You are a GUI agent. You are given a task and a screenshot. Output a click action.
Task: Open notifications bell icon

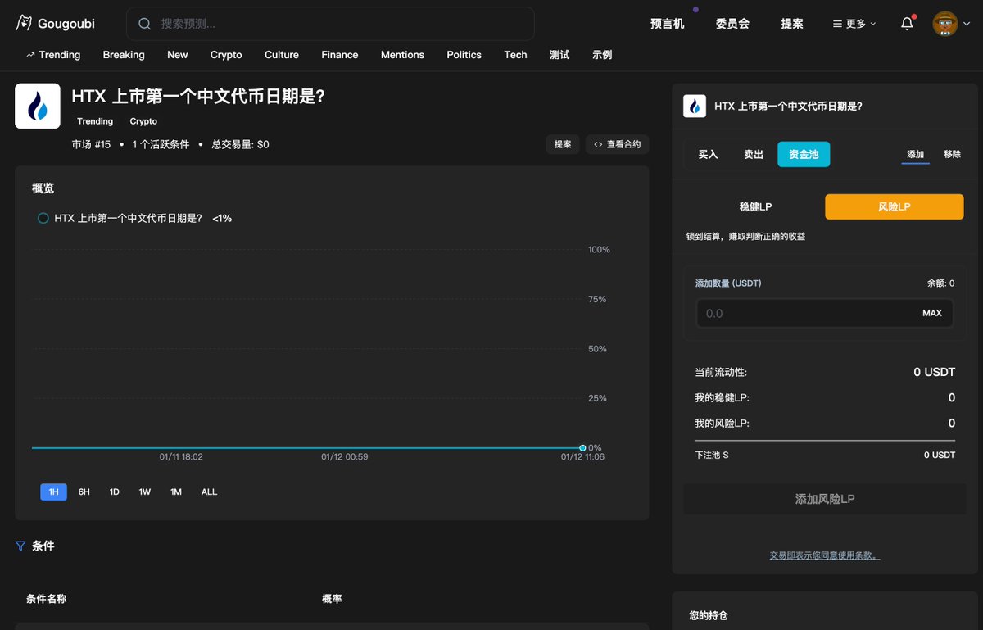(907, 24)
